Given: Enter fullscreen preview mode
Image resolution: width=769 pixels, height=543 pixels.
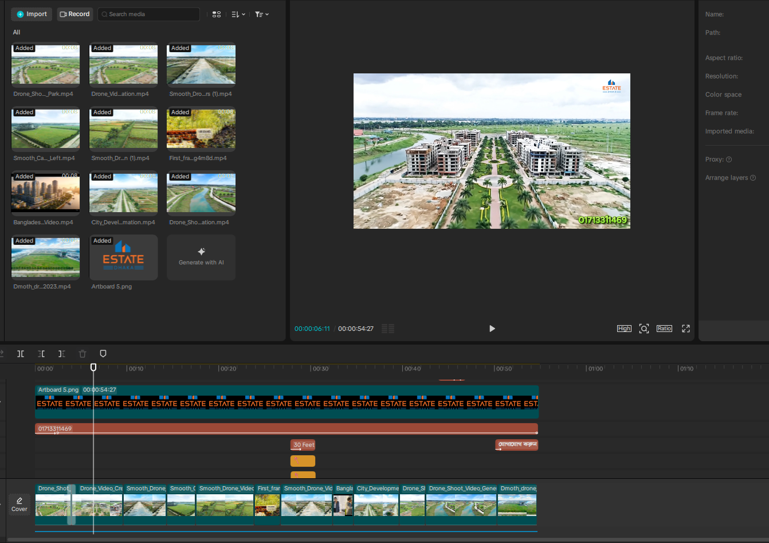Looking at the screenshot, I should pos(686,329).
